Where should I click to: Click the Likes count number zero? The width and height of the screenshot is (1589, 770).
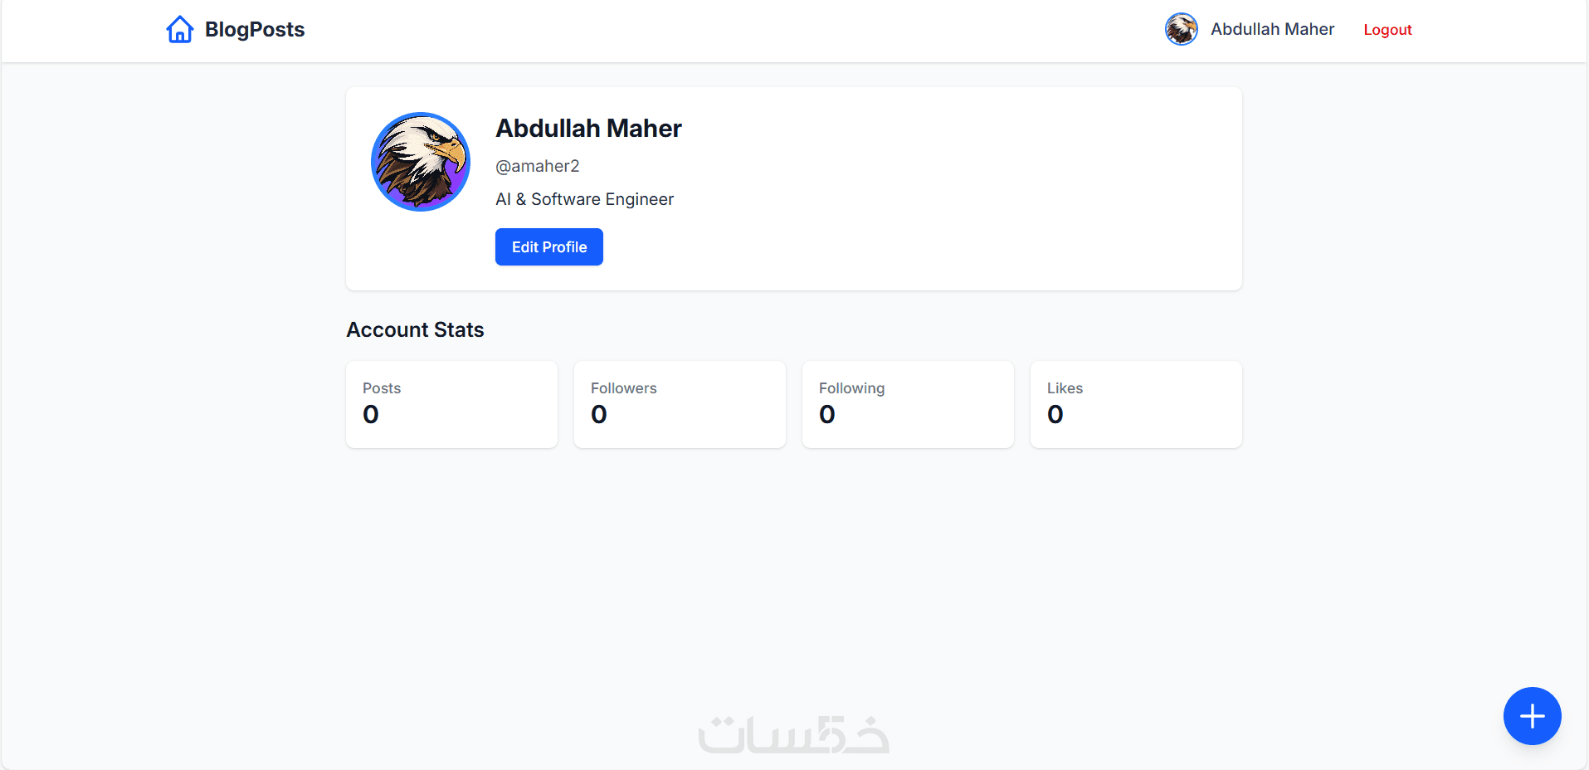coord(1055,414)
